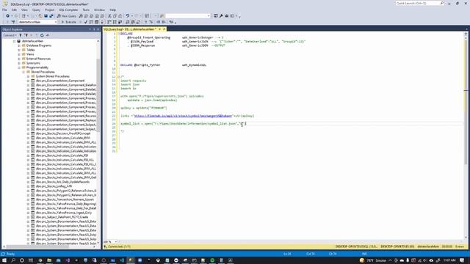Click the taskbar clock showing time
Viewport: 470px width, 264px height.
(x=449, y=260)
